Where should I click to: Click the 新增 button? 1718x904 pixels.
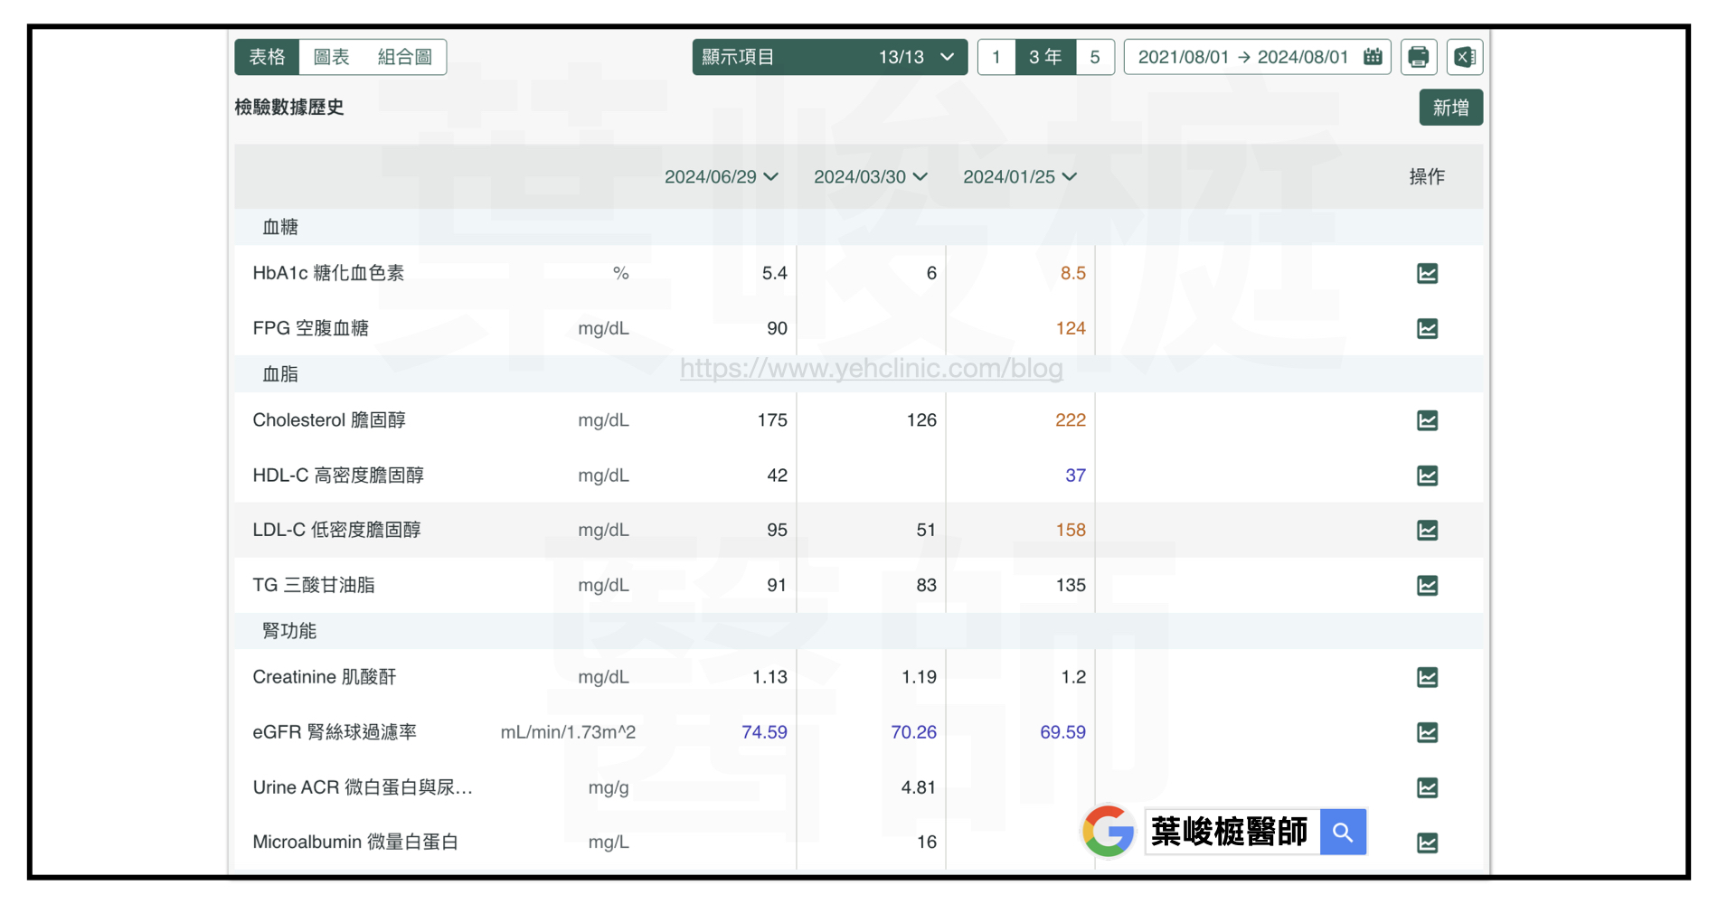(x=1450, y=108)
